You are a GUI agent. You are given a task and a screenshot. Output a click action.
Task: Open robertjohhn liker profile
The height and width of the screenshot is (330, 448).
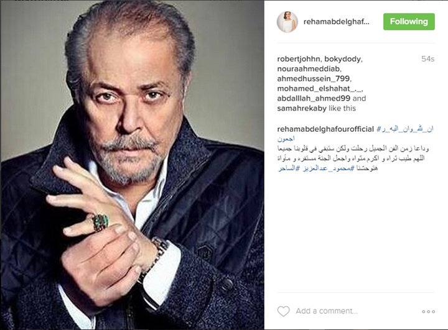tap(299, 59)
